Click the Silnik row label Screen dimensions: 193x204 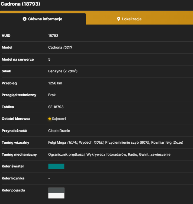click(x=6, y=71)
